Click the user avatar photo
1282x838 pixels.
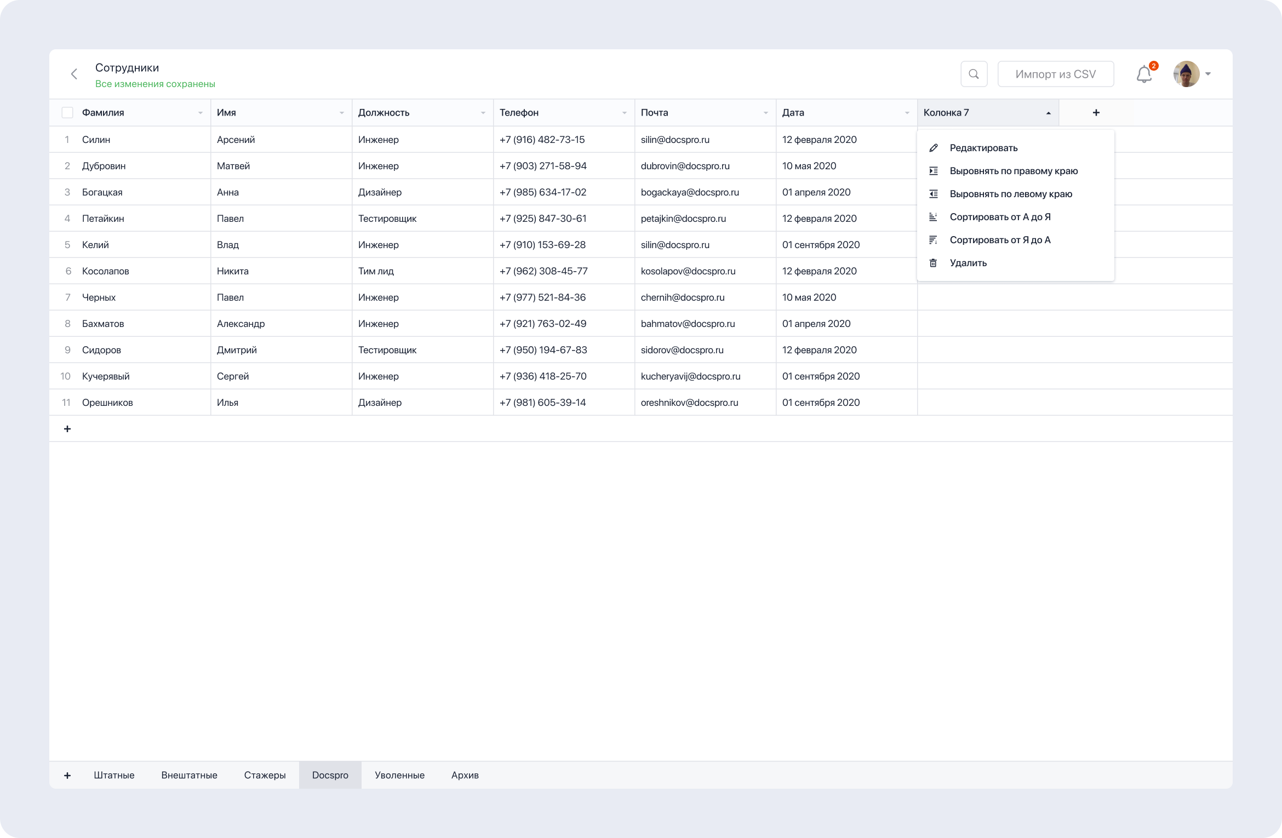tap(1186, 74)
